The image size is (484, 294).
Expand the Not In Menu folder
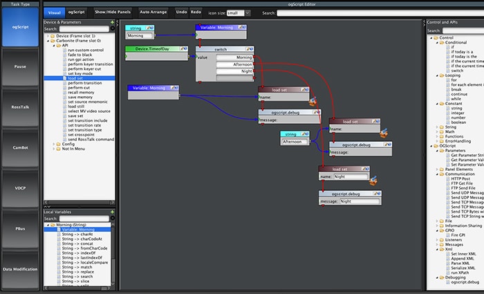coord(54,149)
